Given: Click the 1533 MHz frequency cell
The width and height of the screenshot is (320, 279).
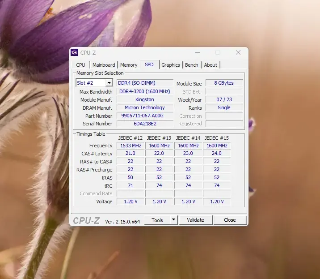Looking at the screenshot, I should (x=131, y=146).
